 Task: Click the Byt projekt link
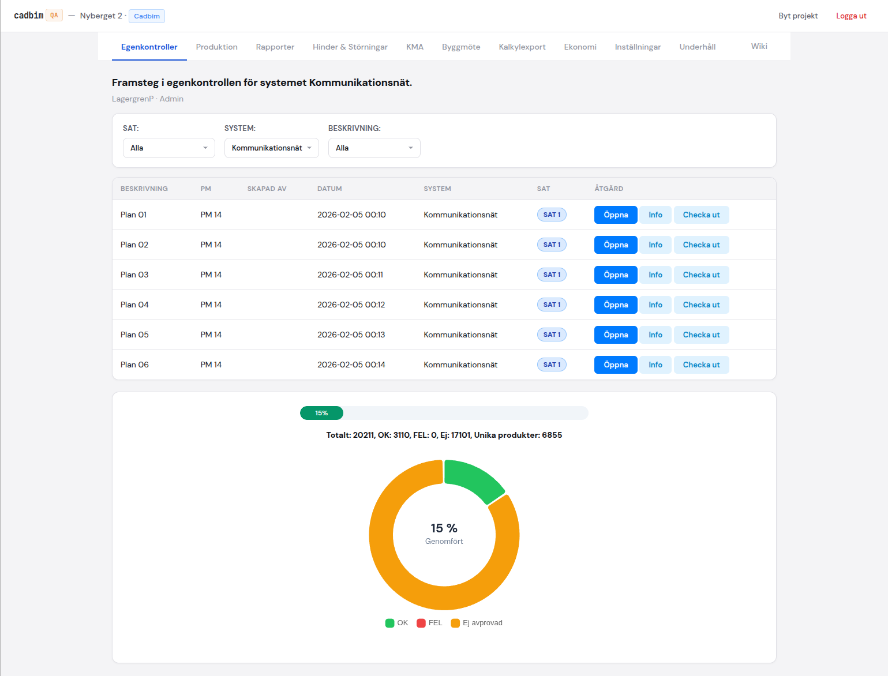(798, 16)
